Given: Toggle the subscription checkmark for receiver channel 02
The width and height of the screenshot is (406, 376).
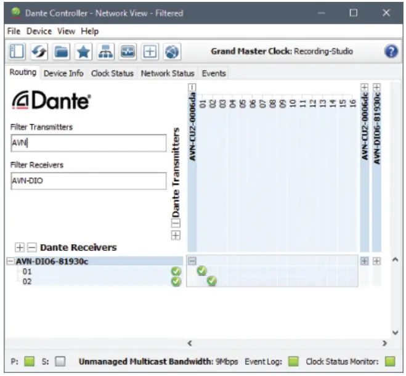Looking at the screenshot, I should pyautogui.click(x=212, y=281).
